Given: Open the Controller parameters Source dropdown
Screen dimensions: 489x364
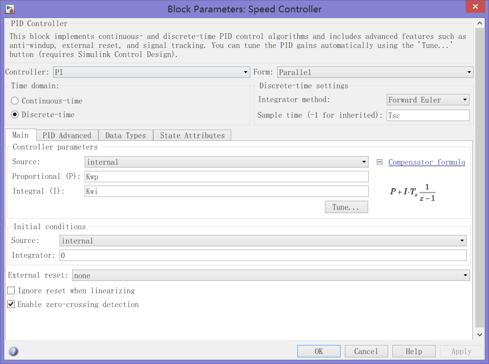Looking at the screenshot, I should (226, 162).
